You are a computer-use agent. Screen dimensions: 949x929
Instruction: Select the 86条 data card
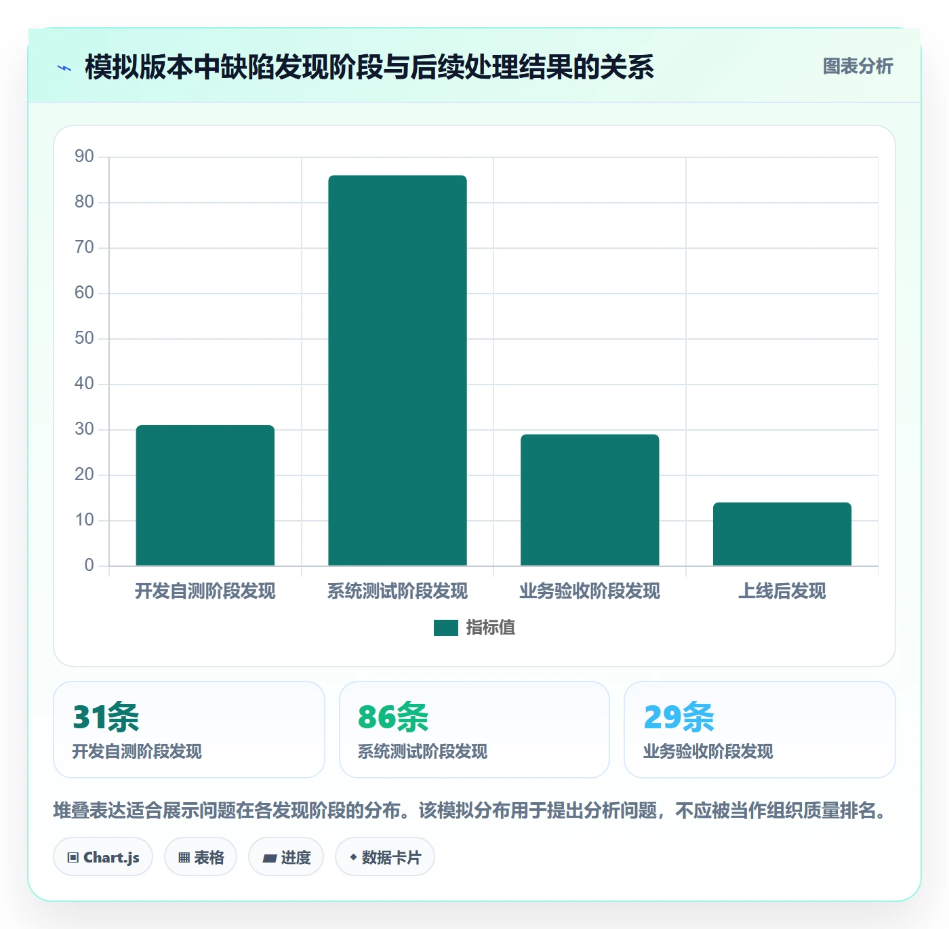coord(474,730)
